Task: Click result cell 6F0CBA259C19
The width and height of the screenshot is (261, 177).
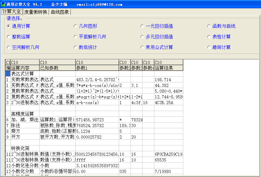Action: point(169,154)
